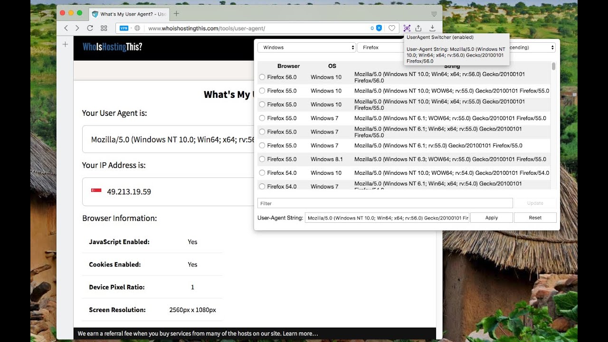
Task: Click the Learn more link at page bottom
Action: (300, 333)
